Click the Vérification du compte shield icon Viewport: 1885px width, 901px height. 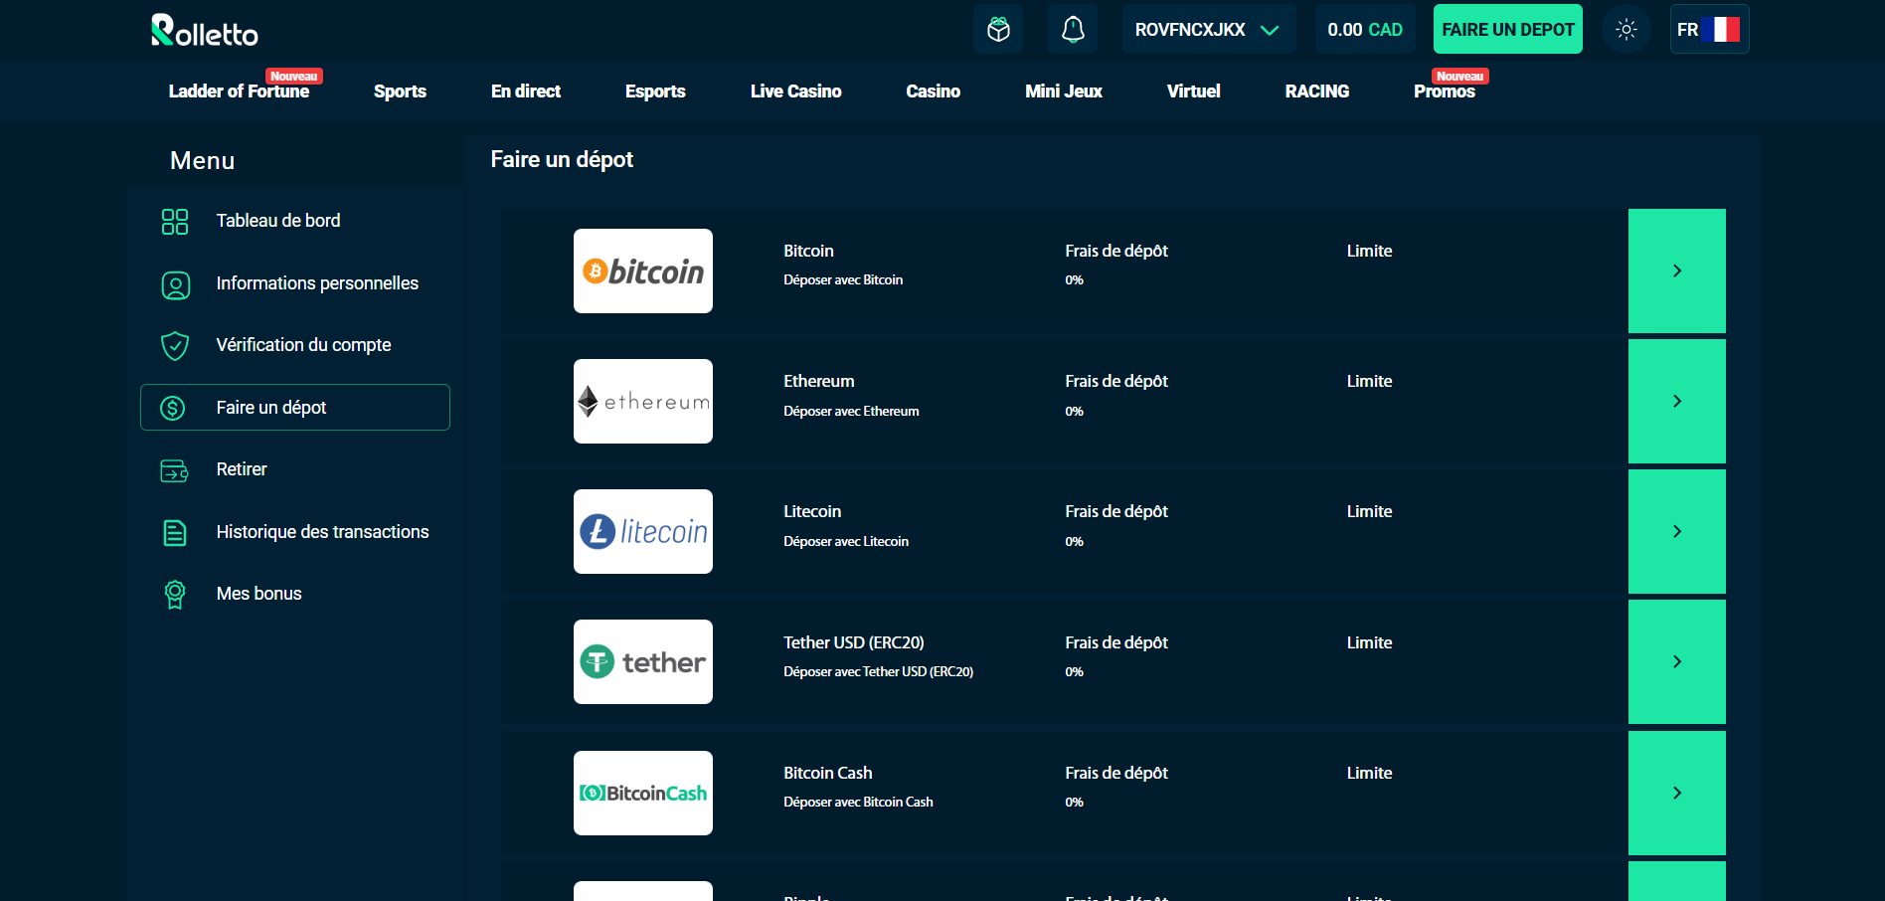pyautogui.click(x=175, y=345)
